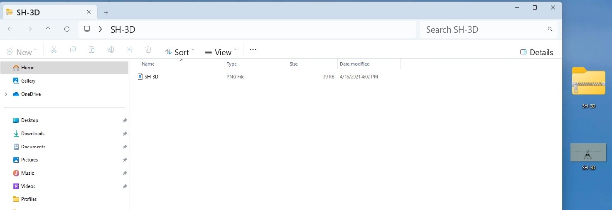Go up one folder level
Viewport: 612px width, 210px height.
pyautogui.click(x=48, y=29)
